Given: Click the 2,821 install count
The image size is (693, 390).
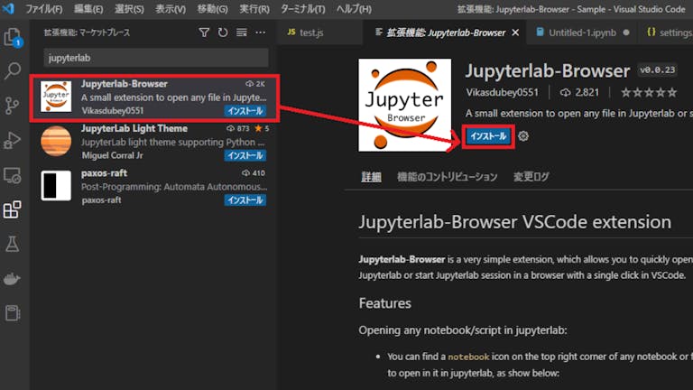Looking at the screenshot, I should [580, 92].
